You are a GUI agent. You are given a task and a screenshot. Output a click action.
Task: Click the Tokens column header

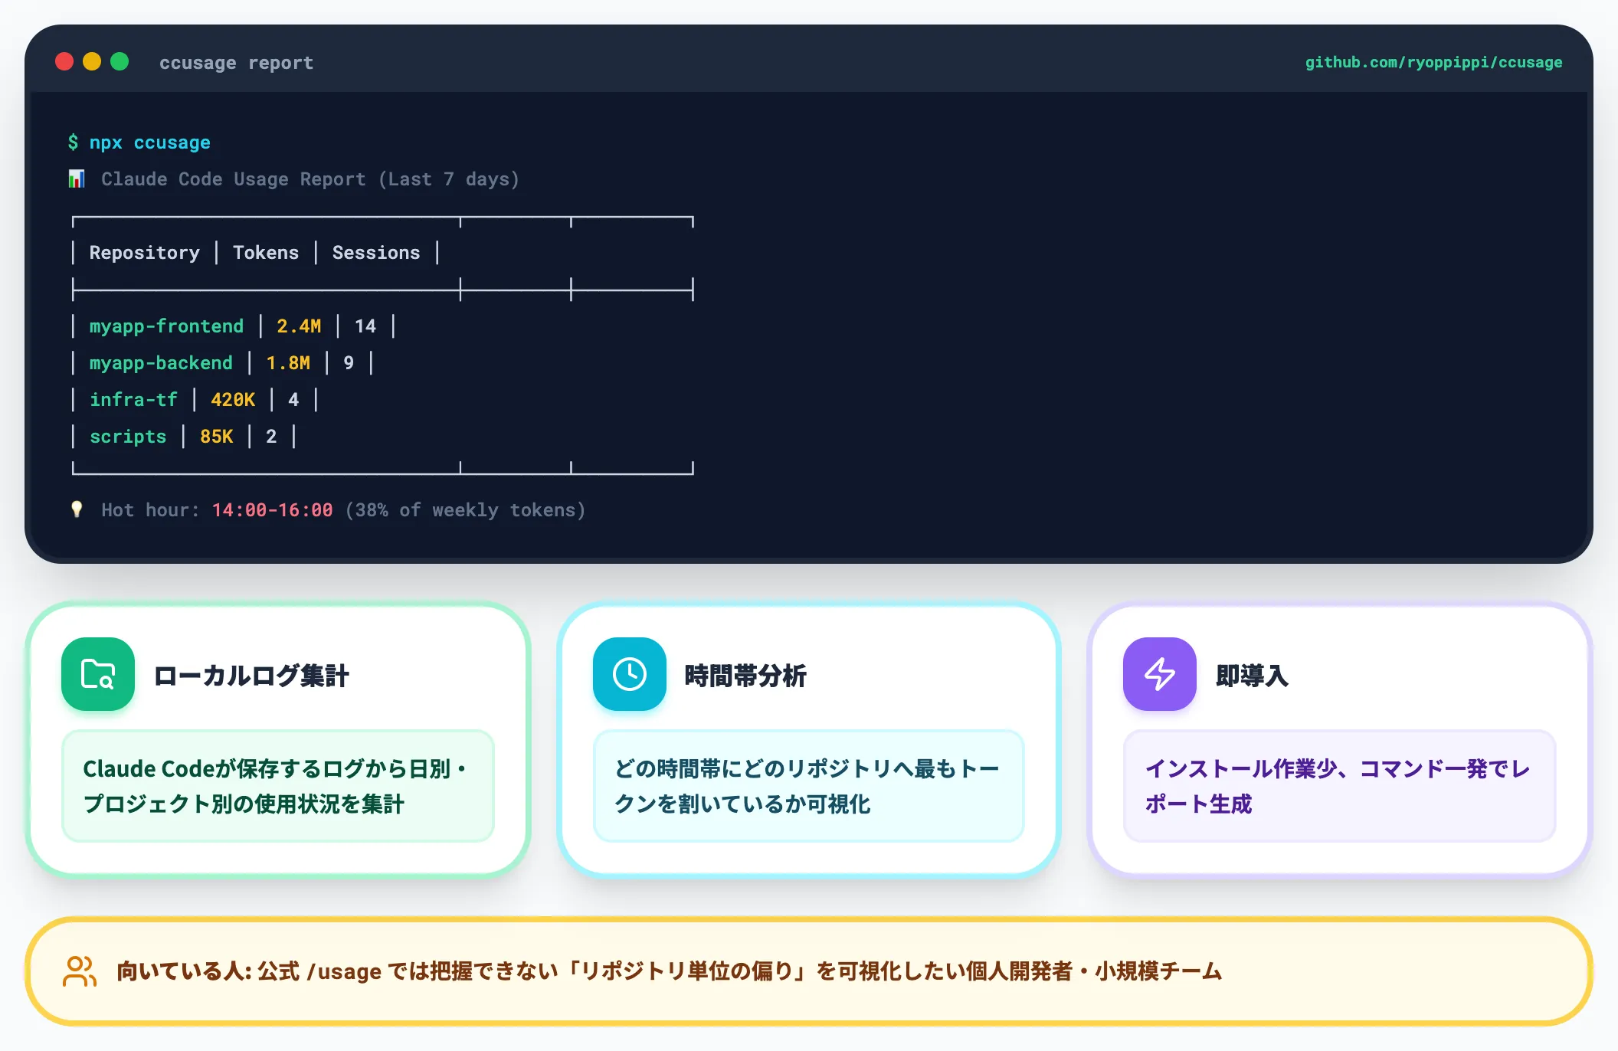(266, 253)
